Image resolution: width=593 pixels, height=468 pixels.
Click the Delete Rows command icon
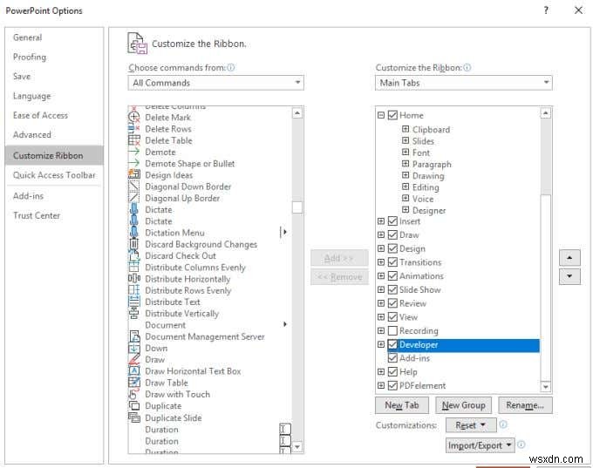tap(134, 129)
